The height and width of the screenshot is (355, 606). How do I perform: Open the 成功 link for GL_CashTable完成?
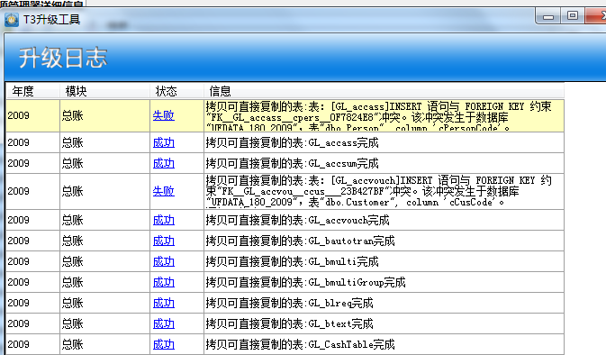(164, 344)
